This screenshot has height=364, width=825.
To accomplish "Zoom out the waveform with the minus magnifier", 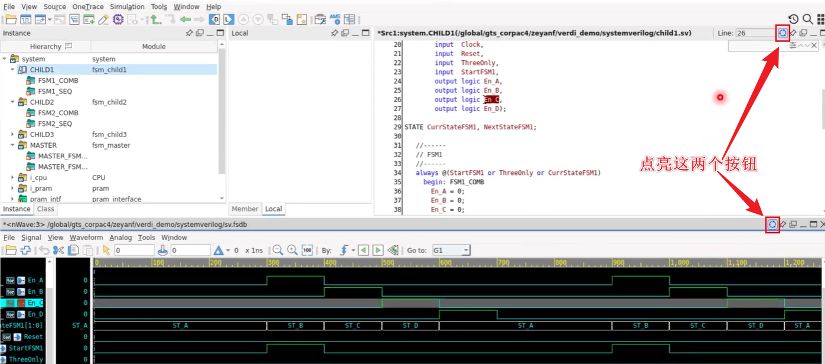I will [278, 251].
